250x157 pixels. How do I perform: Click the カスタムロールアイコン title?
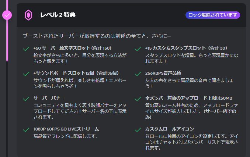click(170, 129)
